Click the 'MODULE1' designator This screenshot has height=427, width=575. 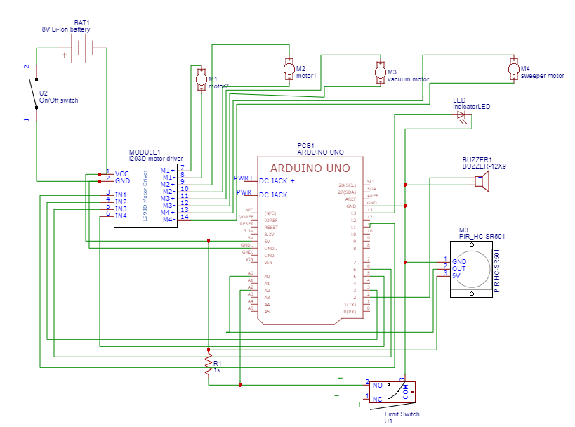tap(145, 152)
